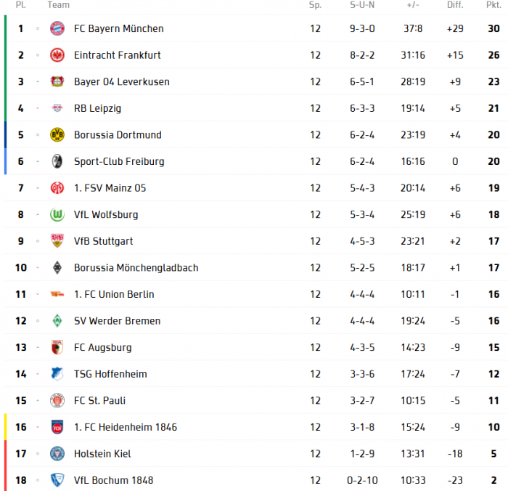Screen dimensions: 508x491
Task: Click the Diff. column header
Action: tap(455, 5)
